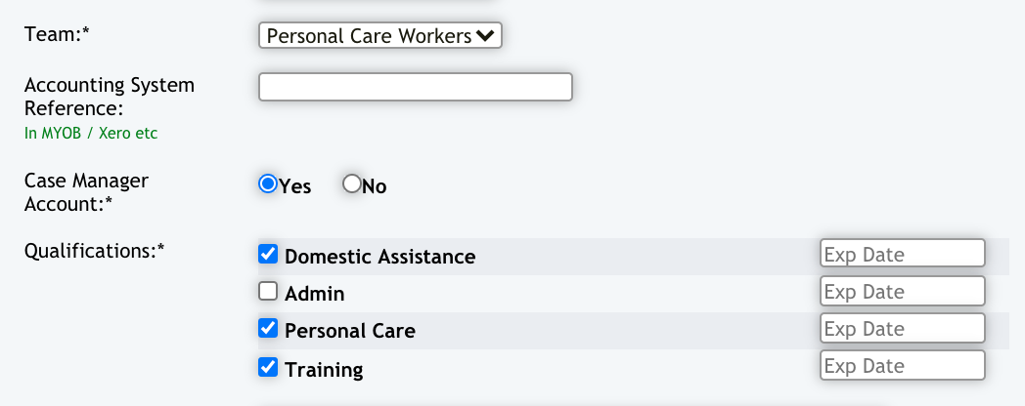1025x406 pixels.
Task: Click the "Admin" qualification label text
Action: [x=314, y=293]
